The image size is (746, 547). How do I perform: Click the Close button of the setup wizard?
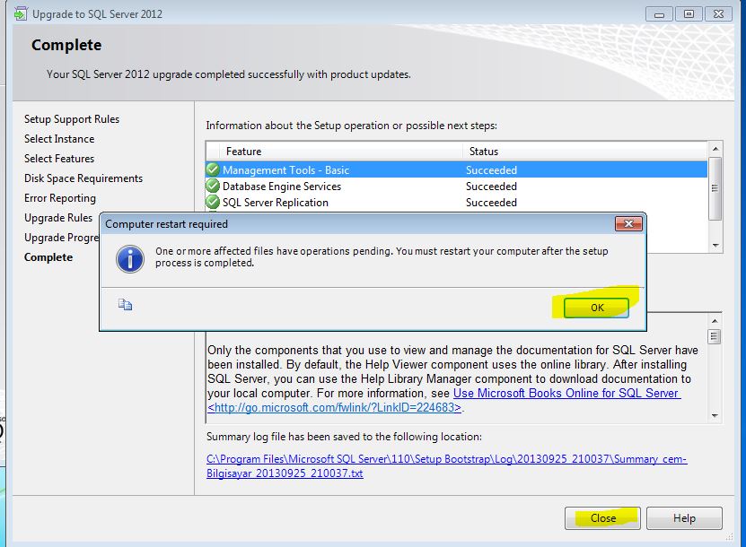pyautogui.click(x=602, y=518)
